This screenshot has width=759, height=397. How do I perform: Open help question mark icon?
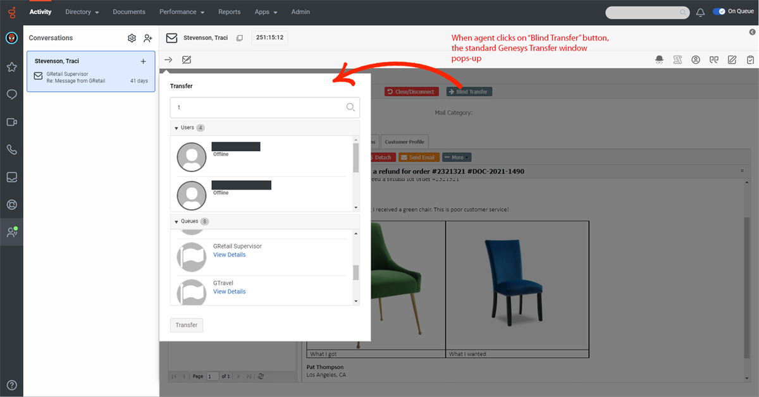pyautogui.click(x=11, y=385)
